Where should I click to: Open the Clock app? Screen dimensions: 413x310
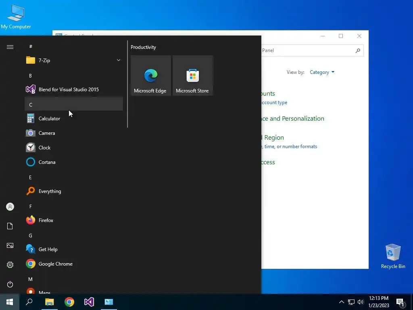(x=74, y=148)
